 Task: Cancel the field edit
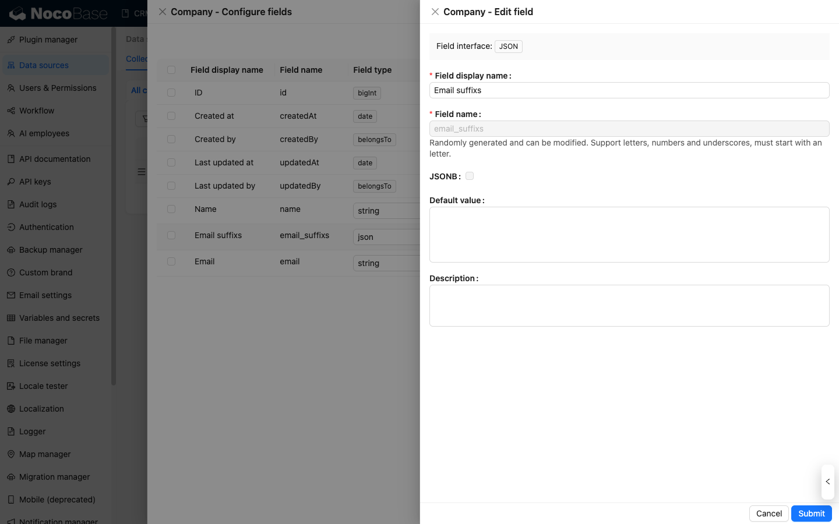(769, 514)
